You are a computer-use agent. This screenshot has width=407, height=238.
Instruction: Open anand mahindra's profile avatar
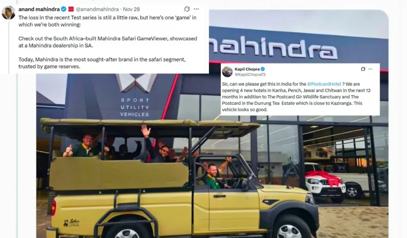[8, 12]
